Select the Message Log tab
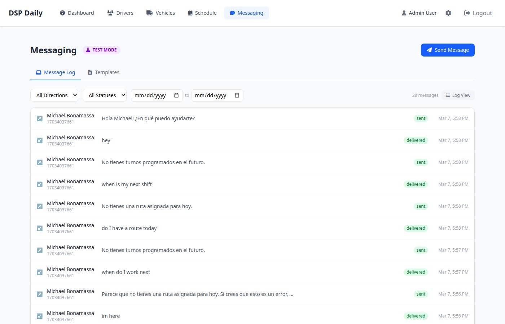 pos(55,72)
